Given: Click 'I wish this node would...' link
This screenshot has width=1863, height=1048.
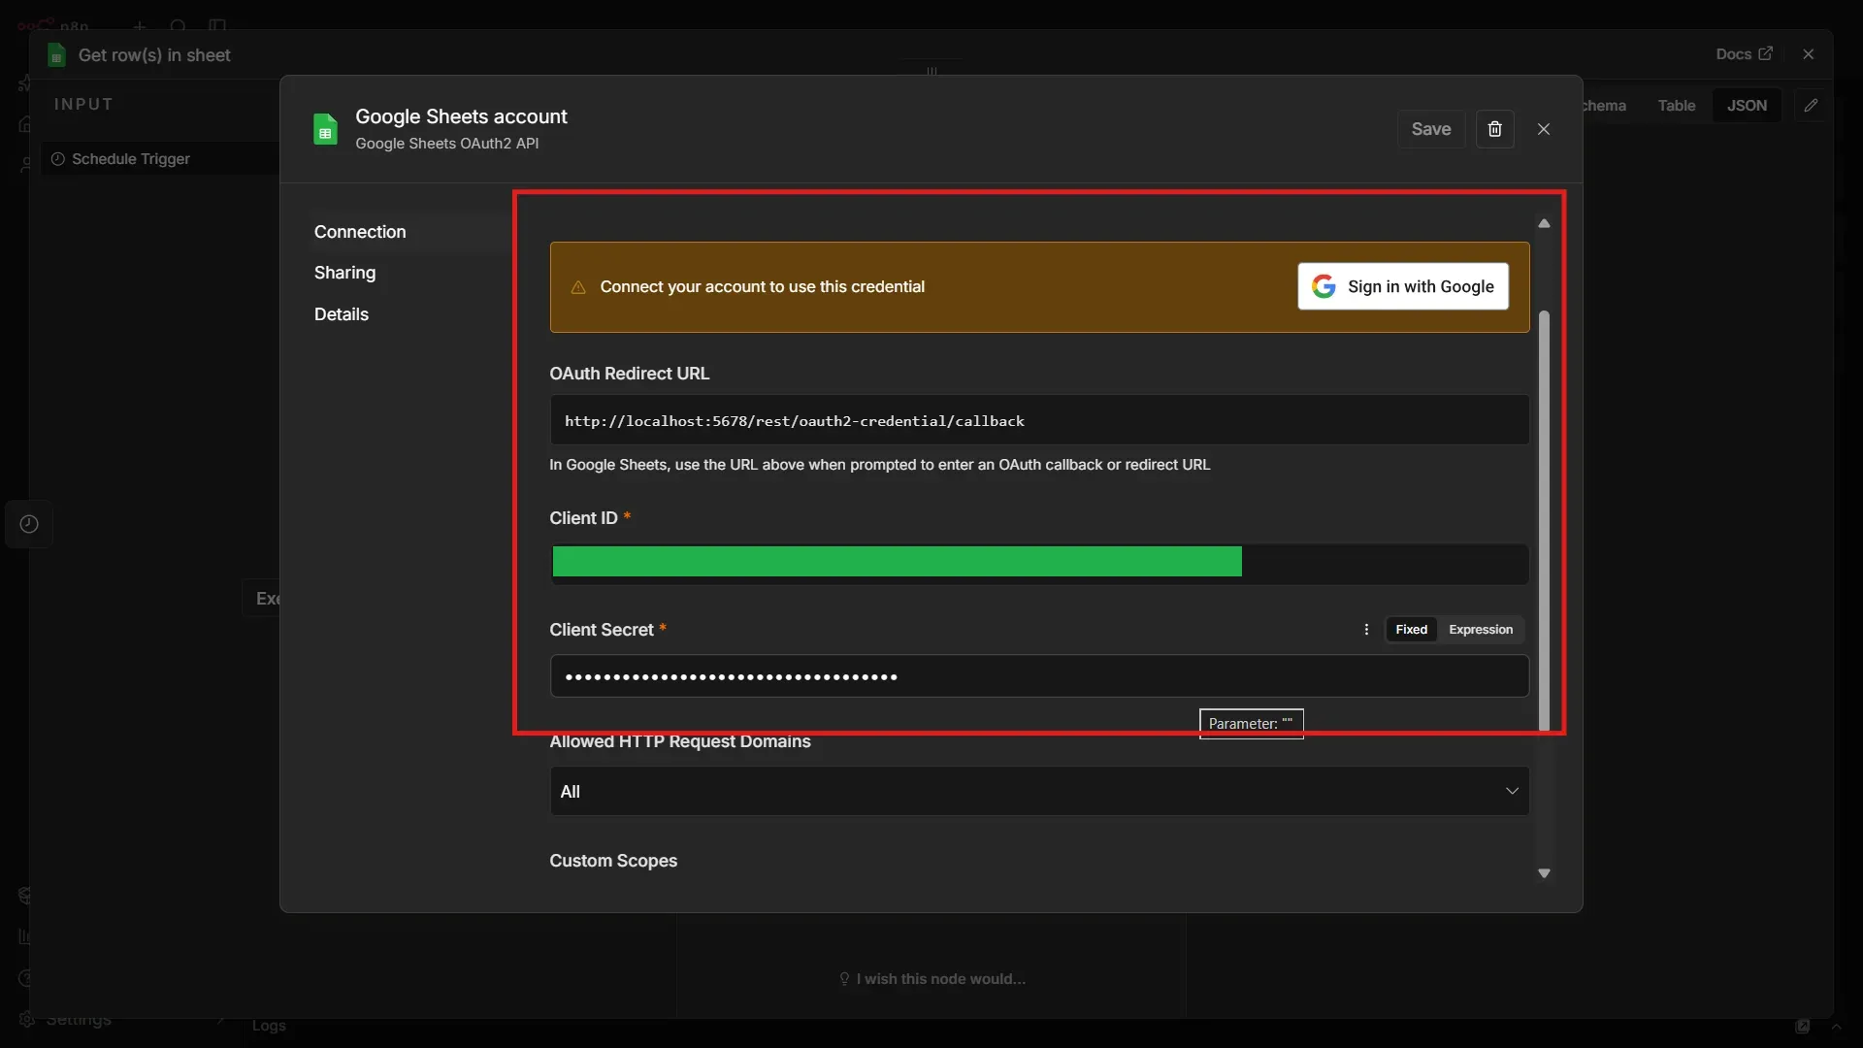Looking at the screenshot, I should point(932,979).
